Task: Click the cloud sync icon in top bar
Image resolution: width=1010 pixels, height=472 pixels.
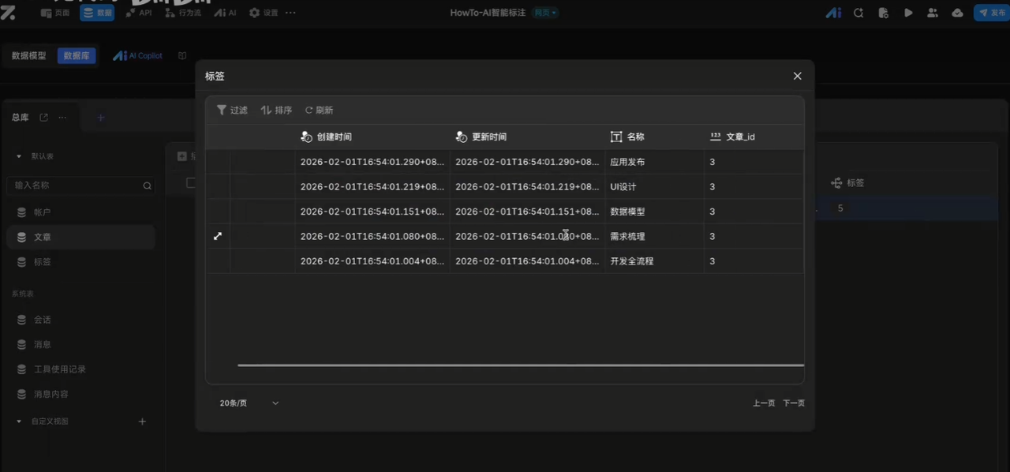Action: [x=957, y=13]
